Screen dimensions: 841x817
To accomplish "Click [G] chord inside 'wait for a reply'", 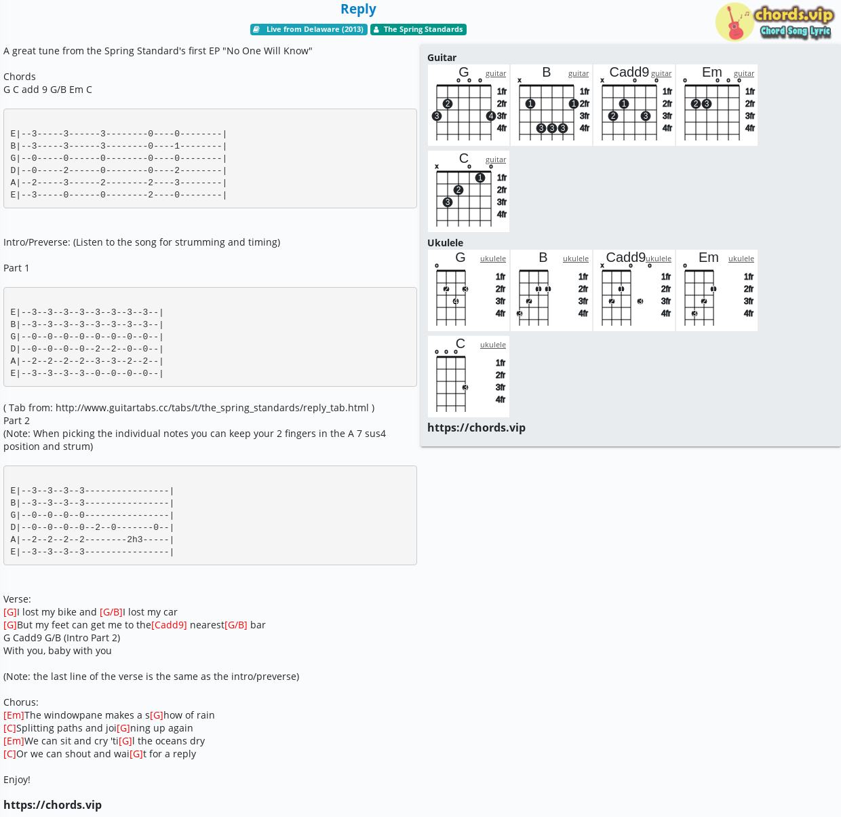I will point(136,754).
